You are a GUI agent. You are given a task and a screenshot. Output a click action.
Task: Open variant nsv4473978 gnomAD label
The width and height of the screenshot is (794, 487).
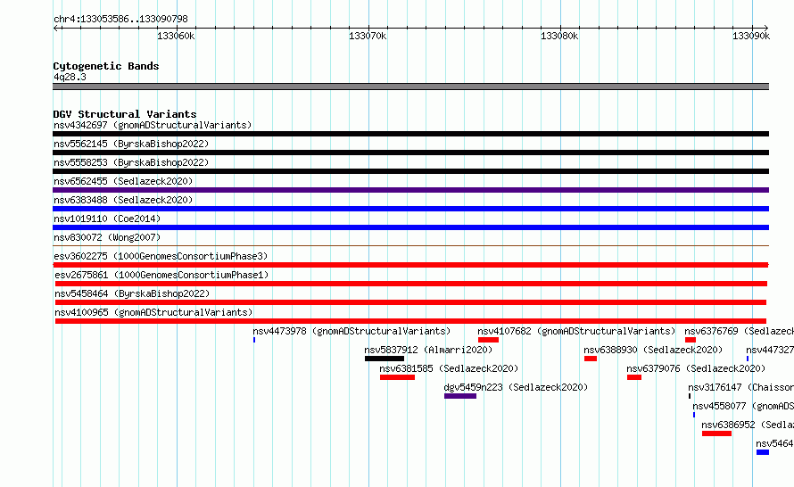click(352, 331)
